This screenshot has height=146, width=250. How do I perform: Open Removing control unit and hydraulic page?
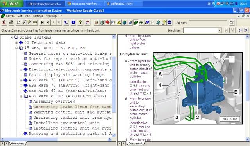coord(72,112)
